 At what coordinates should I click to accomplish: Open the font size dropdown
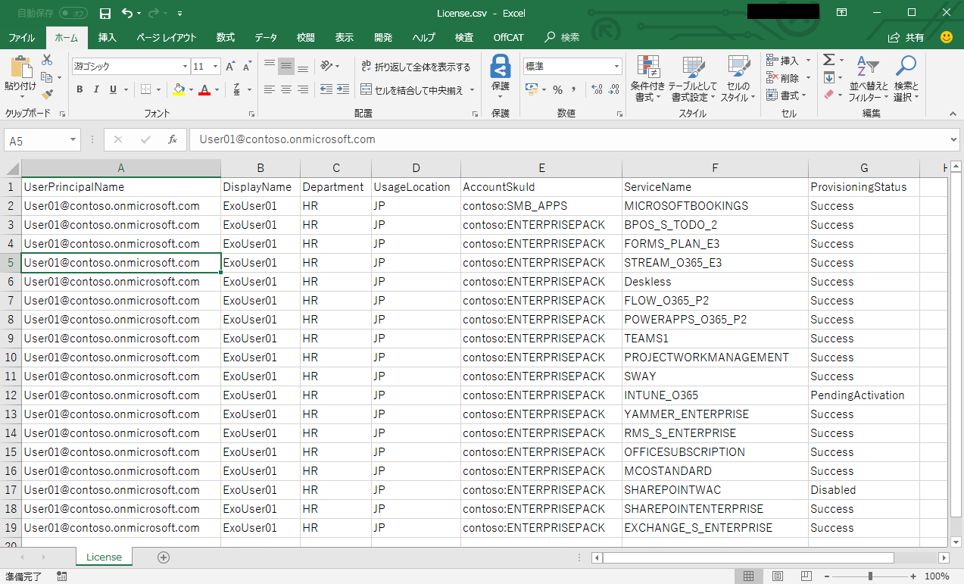pyautogui.click(x=216, y=67)
